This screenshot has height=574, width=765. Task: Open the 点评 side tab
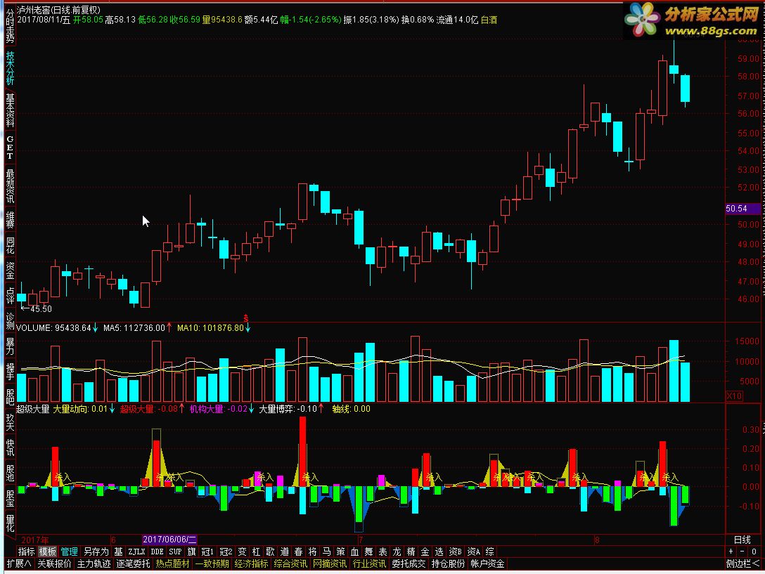(x=10, y=296)
